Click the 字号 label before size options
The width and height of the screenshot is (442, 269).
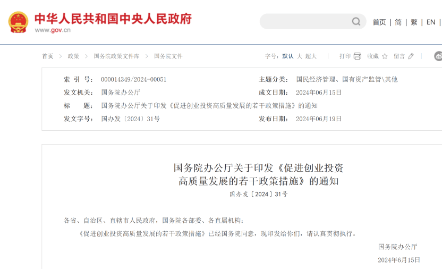point(271,56)
